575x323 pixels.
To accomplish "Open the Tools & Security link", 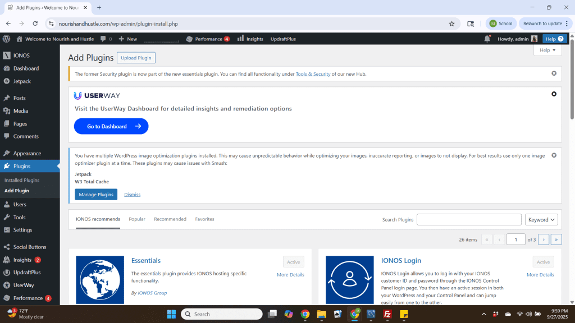I will 313,74.
